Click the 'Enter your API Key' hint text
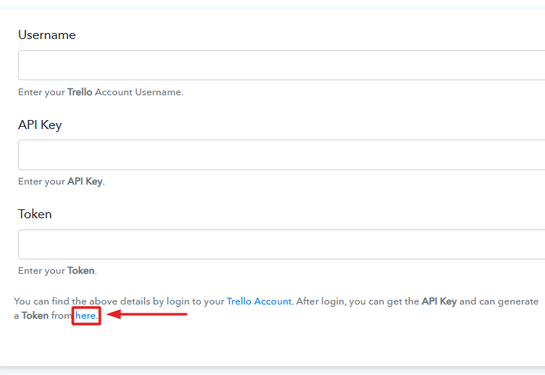Image resolution: width=545 pixels, height=375 pixels. (x=61, y=181)
